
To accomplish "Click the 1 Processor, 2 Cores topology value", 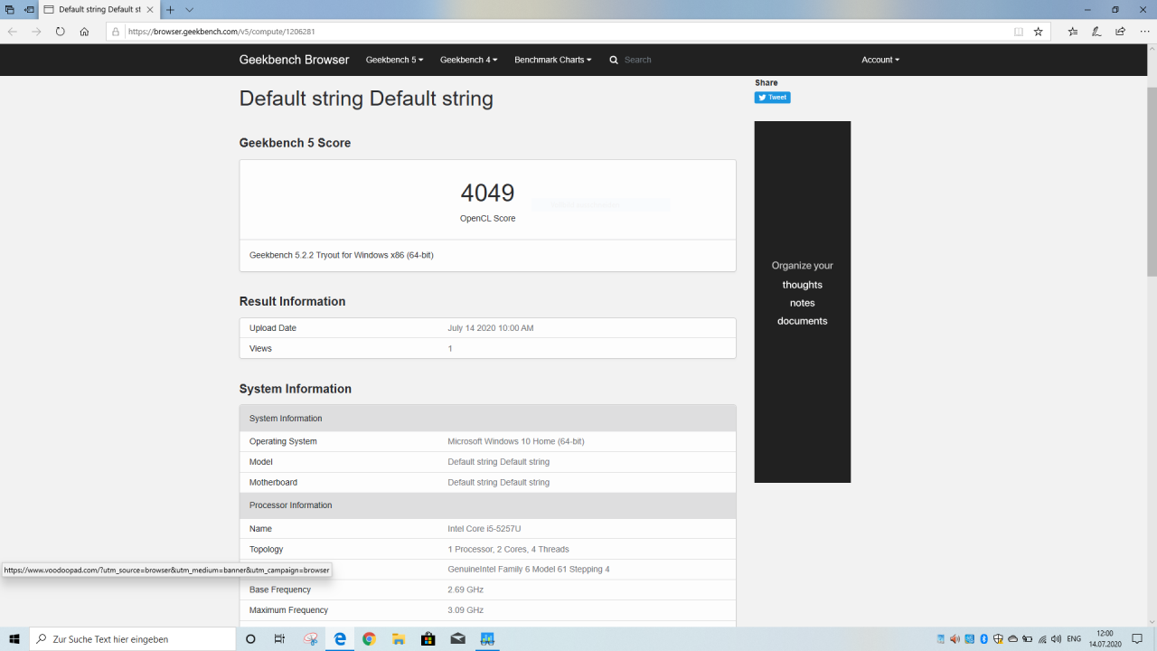I will (x=508, y=550).
